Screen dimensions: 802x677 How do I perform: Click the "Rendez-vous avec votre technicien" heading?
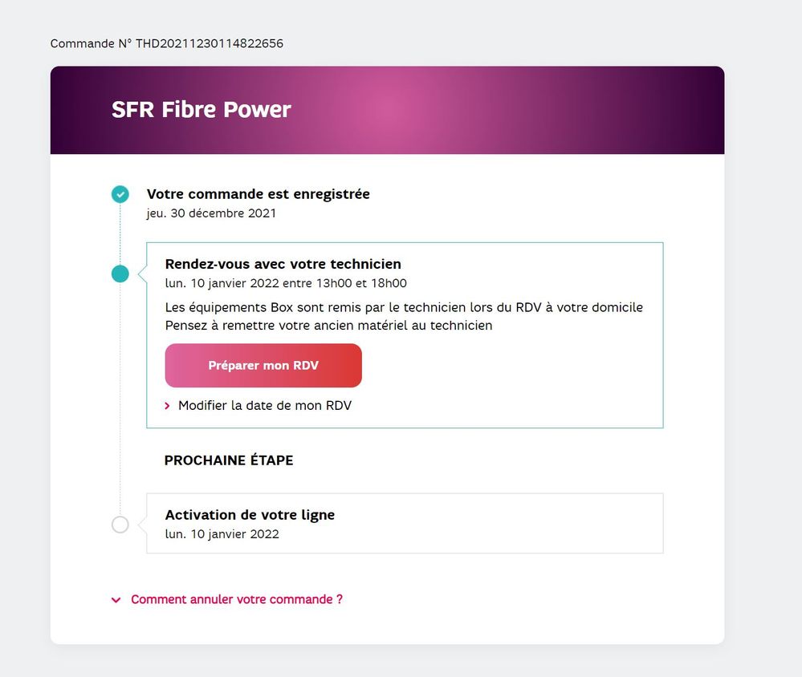(283, 264)
